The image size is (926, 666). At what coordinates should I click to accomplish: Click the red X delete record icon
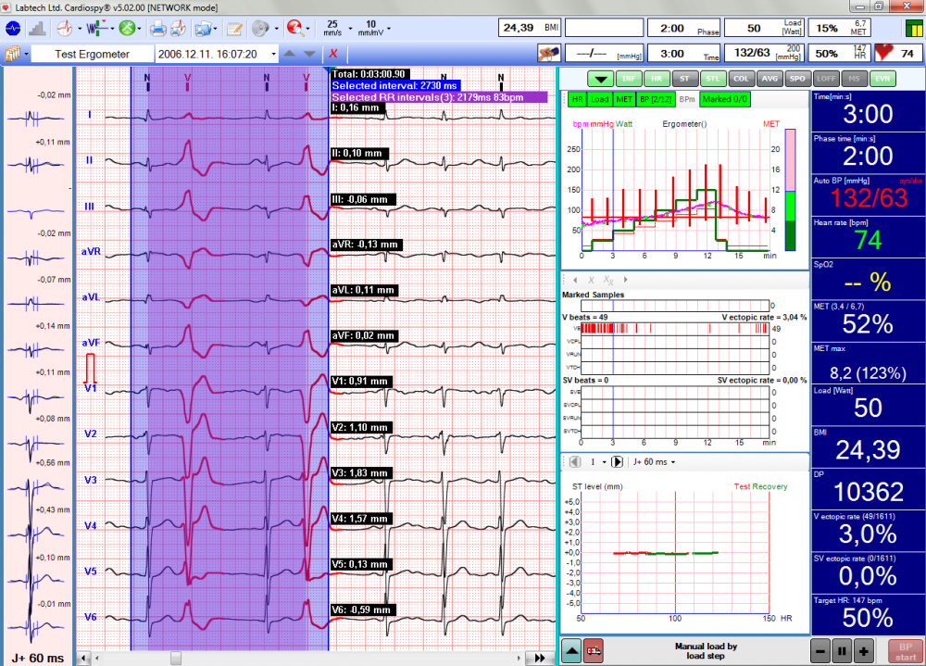pos(332,54)
